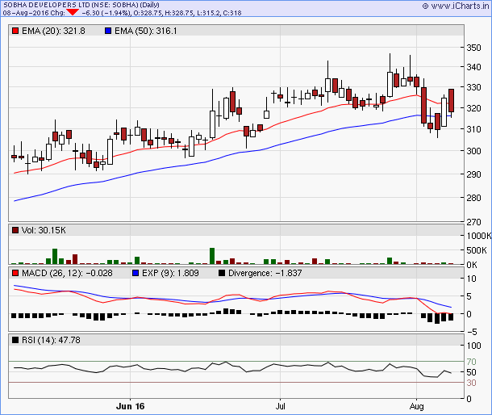492x415 pixels.
Task: Click the 320 price axis label
Action: pos(473,108)
